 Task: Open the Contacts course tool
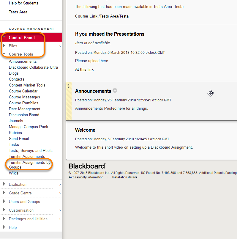pos(16,79)
